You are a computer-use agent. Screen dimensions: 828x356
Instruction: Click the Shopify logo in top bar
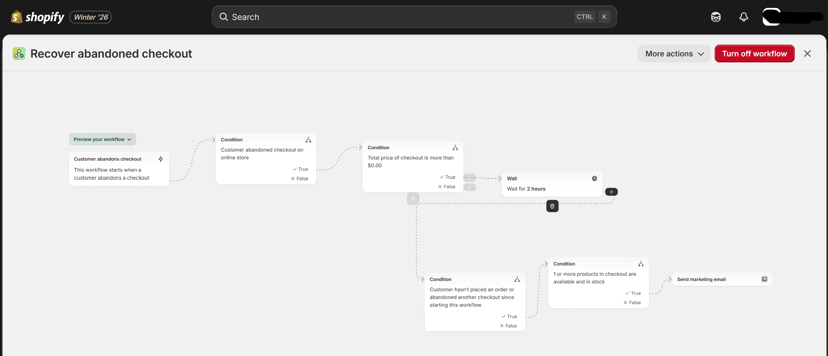pos(37,17)
